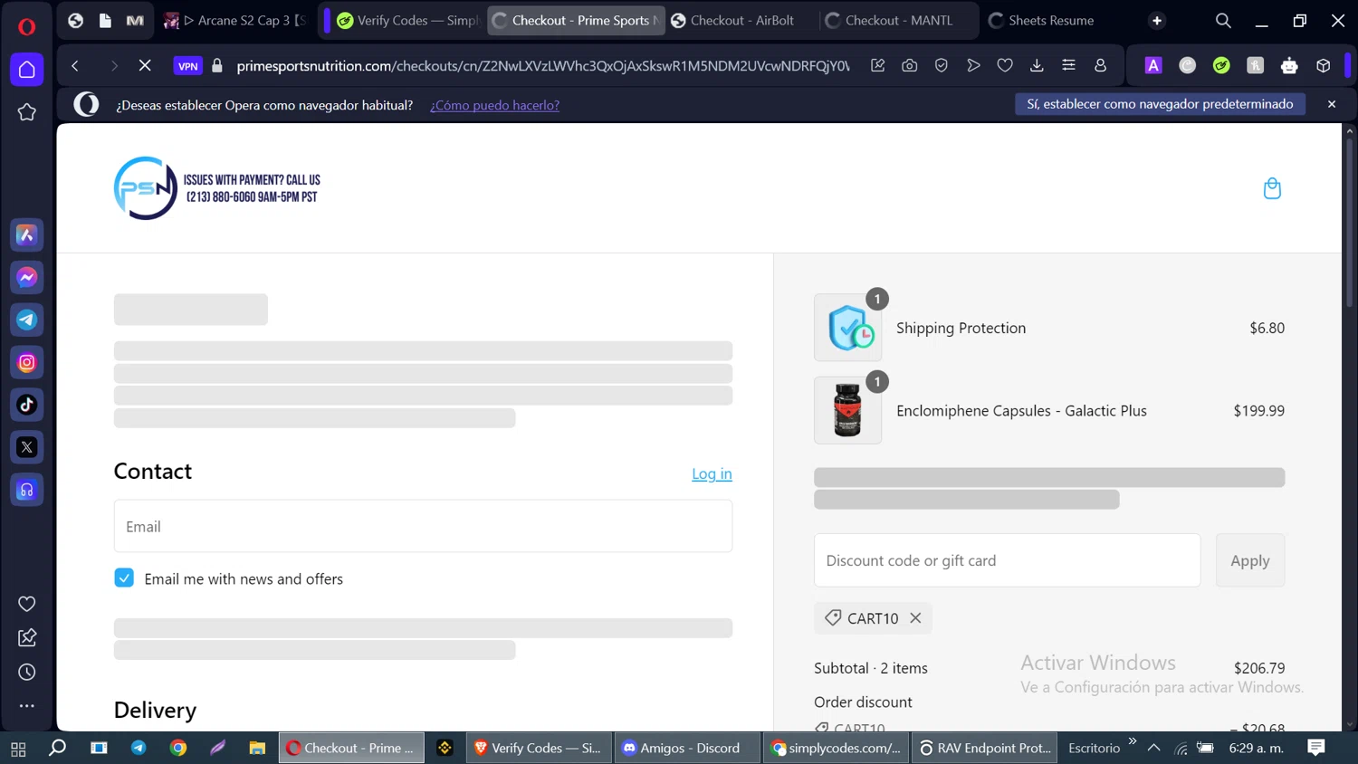The height and width of the screenshot is (764, 1358).
Task: Stop page loading with X button
Action: [145, 65]
